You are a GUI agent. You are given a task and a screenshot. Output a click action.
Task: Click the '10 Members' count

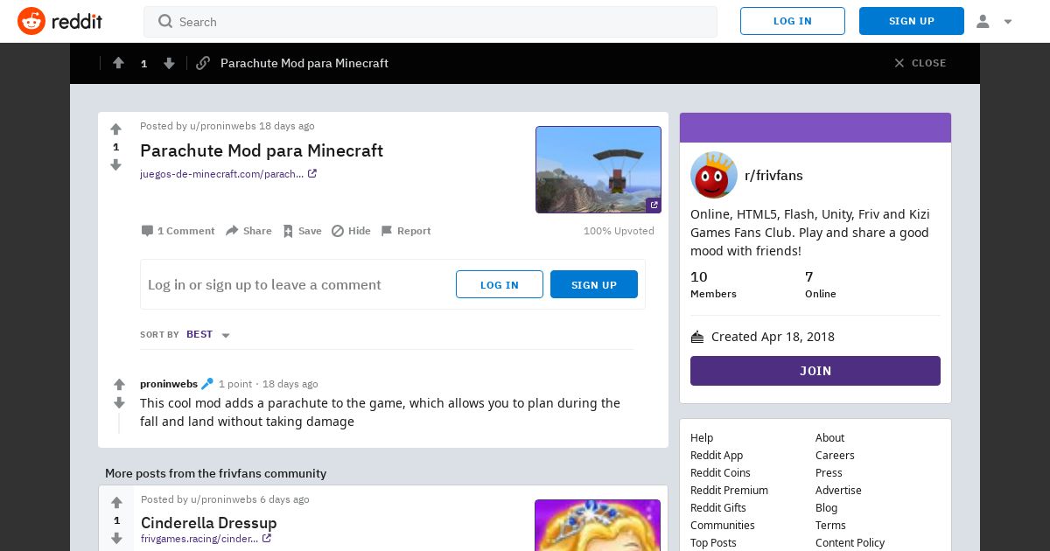(713, 284)
